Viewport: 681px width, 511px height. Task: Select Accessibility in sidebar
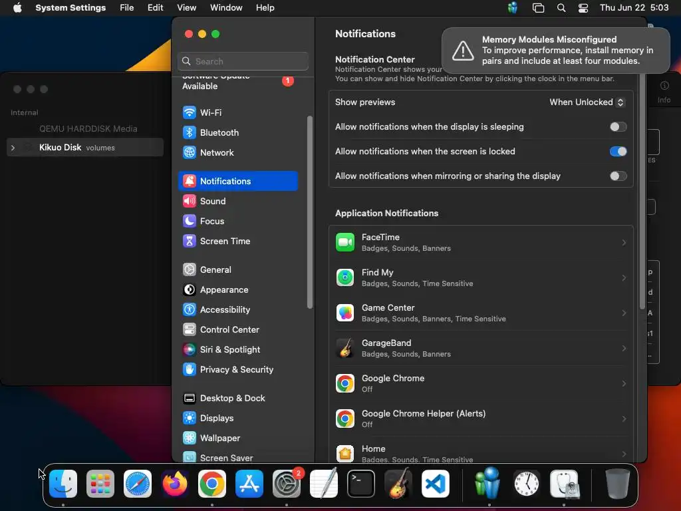pyautogui.click(x=237, y=310)
